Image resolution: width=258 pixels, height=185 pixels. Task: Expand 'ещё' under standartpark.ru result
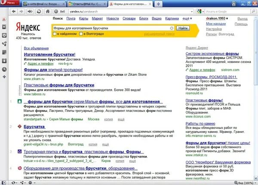[x=121, y=119]
